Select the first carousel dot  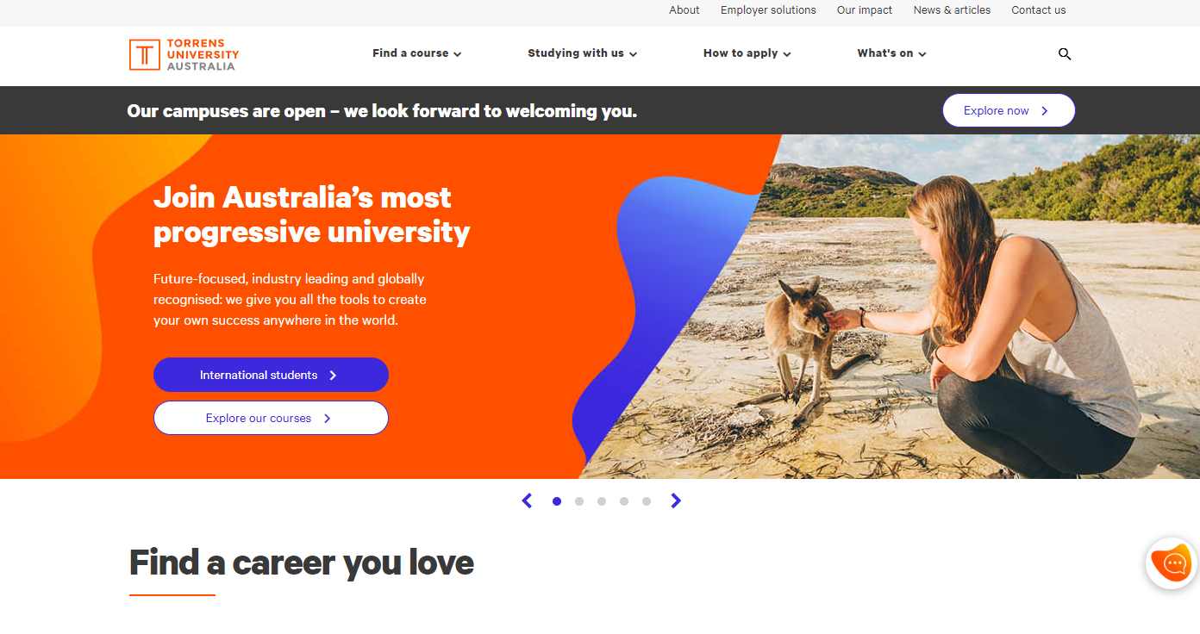(557, 501)
